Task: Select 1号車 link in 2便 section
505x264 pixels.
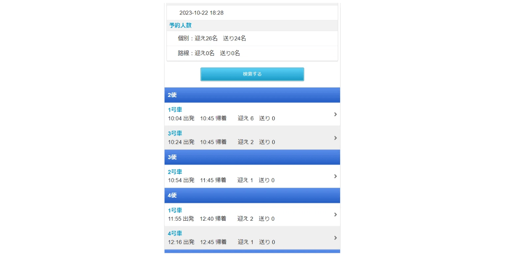Action: (x=175, y=110)
